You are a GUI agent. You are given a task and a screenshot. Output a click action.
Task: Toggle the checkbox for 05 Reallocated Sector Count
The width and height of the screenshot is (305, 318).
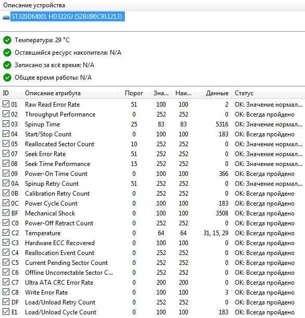(x=6, y=144)
